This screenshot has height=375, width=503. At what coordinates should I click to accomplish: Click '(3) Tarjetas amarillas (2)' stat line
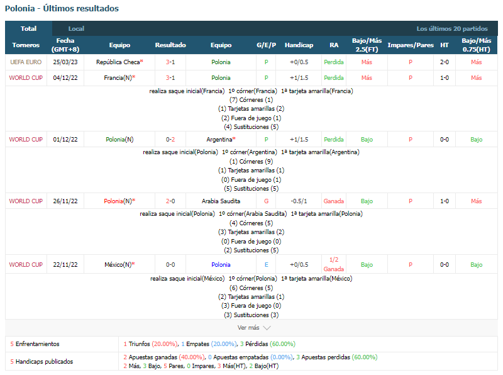click(x=251, y=232)
